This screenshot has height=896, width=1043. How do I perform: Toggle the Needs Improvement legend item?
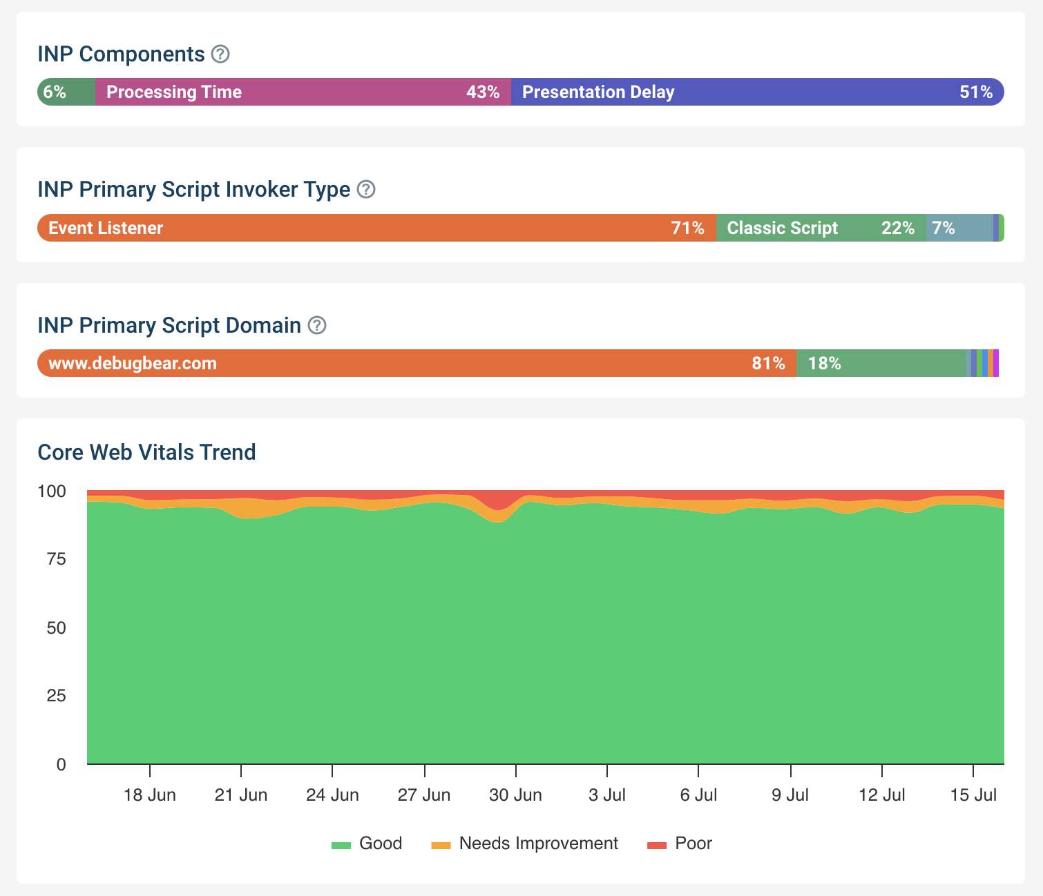click(525, 844)
